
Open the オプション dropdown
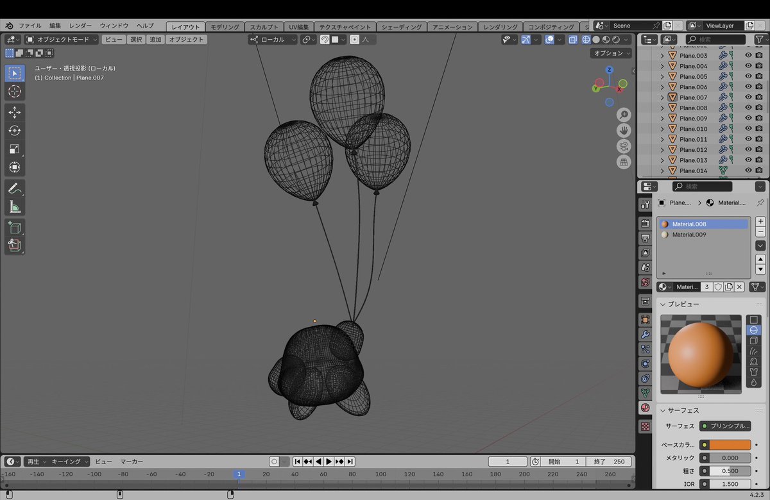tap(612, 53)
